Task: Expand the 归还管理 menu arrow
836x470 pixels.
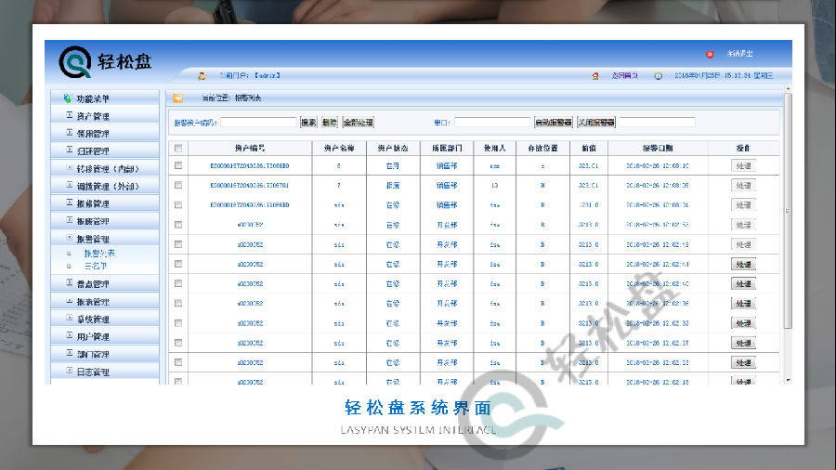Action: coord(70,150)
